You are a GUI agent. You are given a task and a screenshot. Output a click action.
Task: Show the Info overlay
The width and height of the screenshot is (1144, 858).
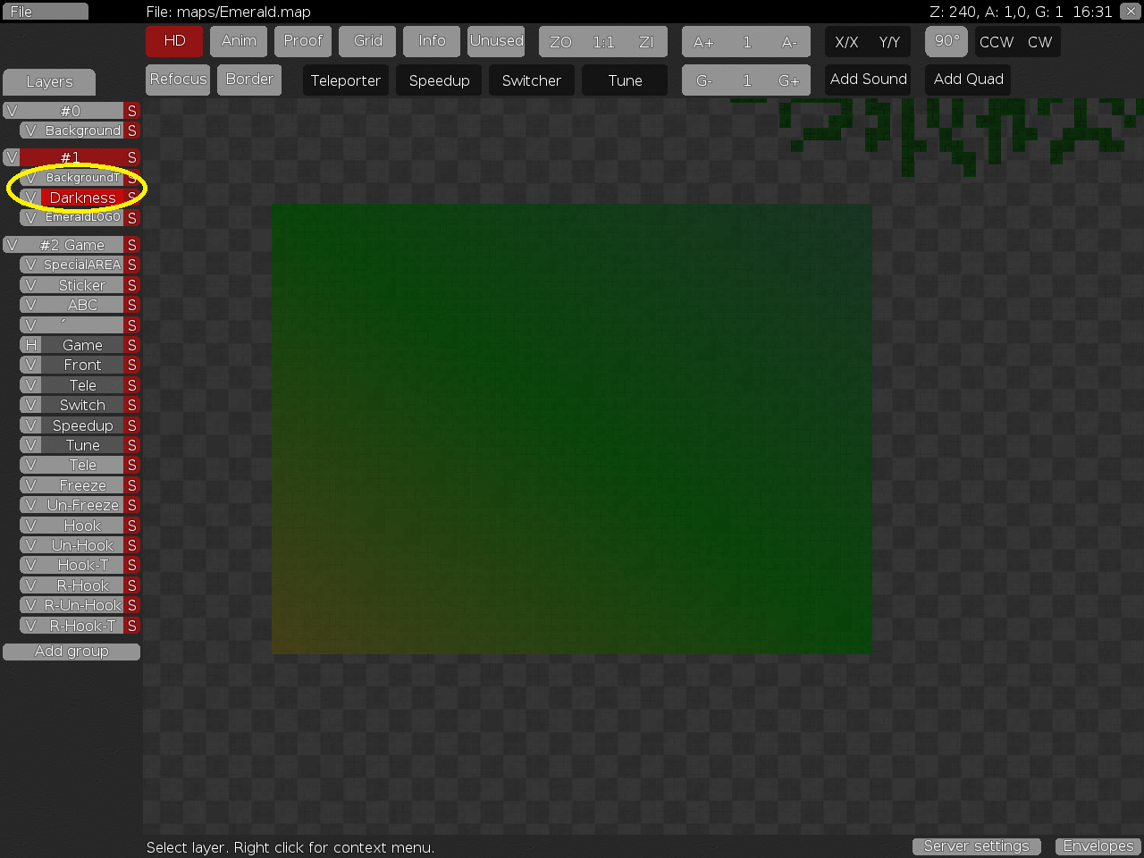coord(431,41)
